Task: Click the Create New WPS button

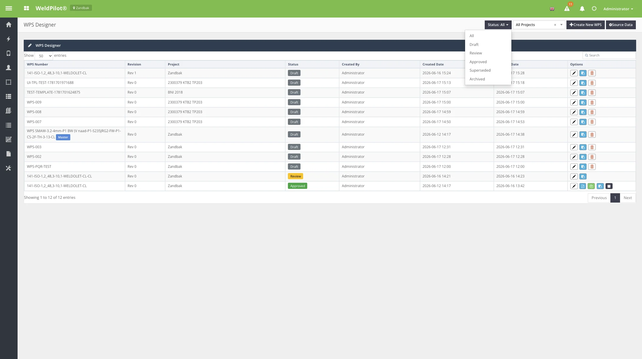Action: point(585,25)
